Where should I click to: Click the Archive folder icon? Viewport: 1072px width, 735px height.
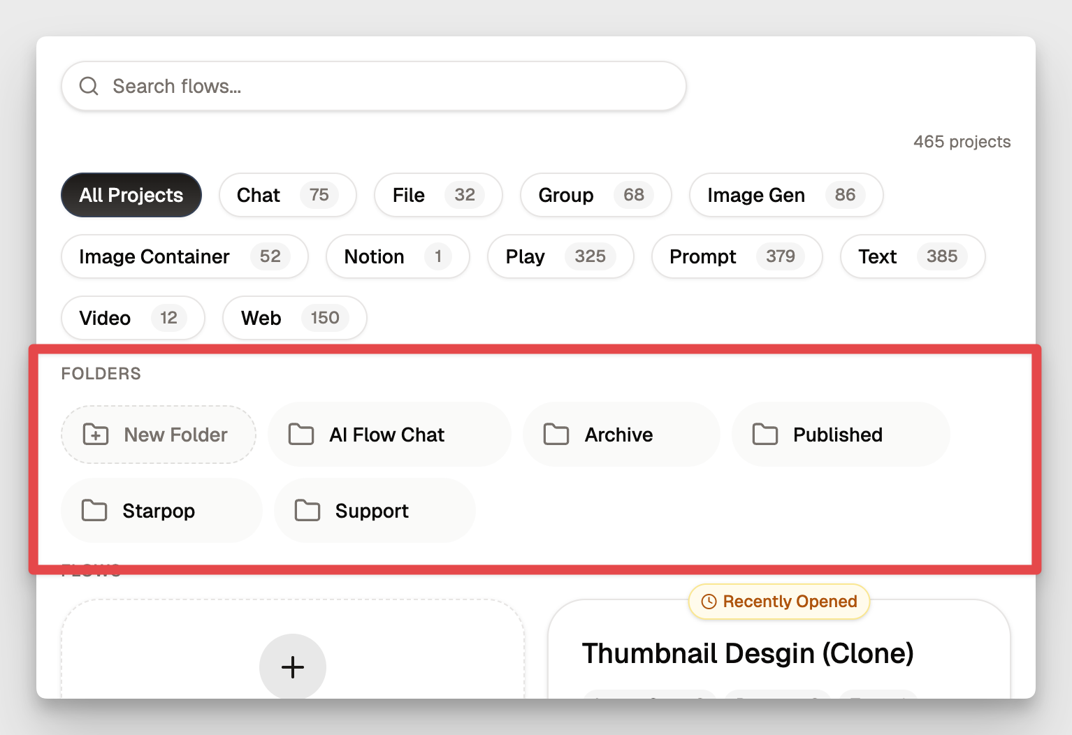[556, 435]
